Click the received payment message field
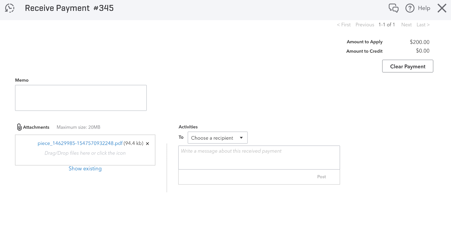This screenshot has width=451, height=227. [x=259, y=157]
